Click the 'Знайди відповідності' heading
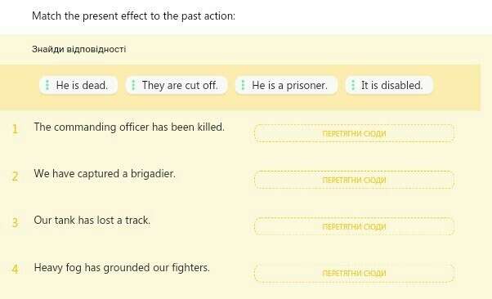492x299 pixels. (x=78, y=49)
